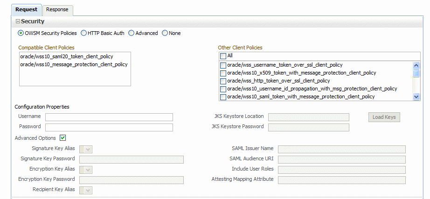Check wss10_saml_token_with_message_protection_client_policy box
The image size is (430, 199).
[223, 97]
